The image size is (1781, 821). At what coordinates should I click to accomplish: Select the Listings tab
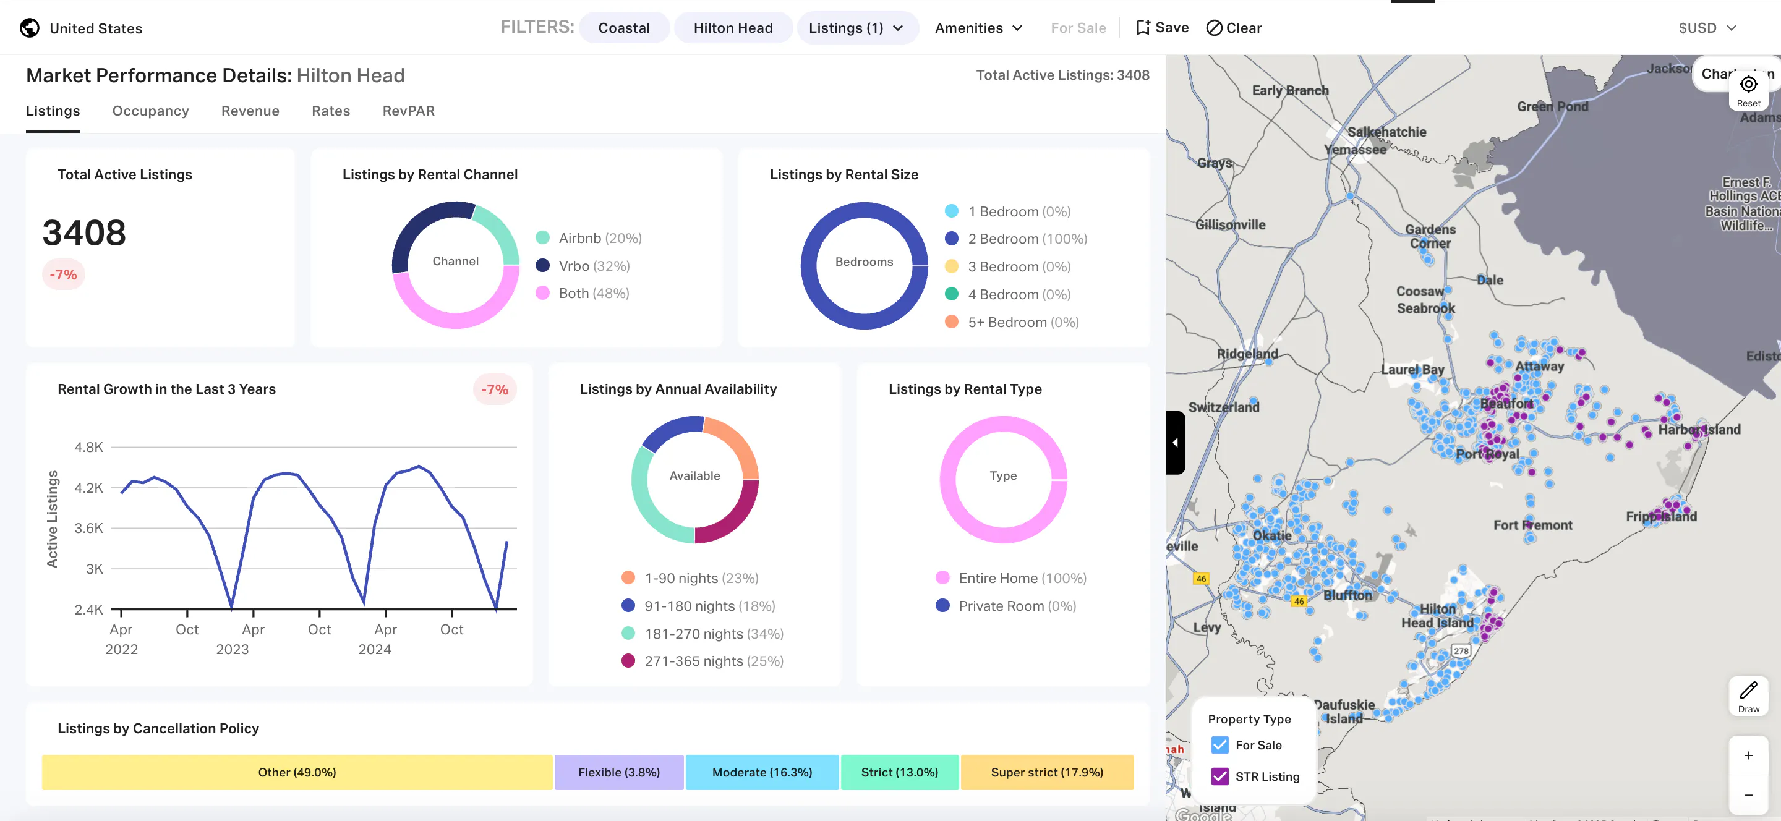(x=53, y=111)
